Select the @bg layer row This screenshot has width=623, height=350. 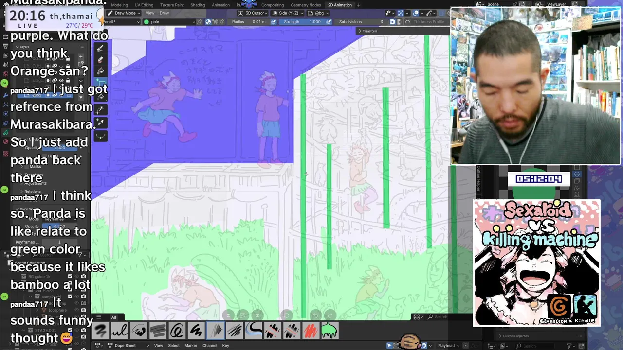(x=45, y=95)
